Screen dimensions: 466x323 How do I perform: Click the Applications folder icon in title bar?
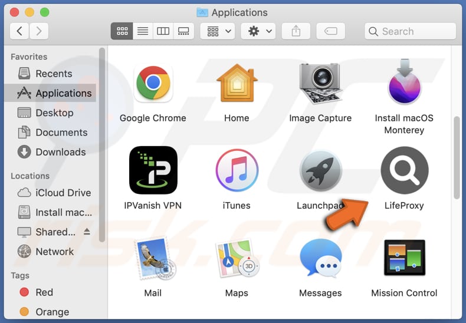202,12
